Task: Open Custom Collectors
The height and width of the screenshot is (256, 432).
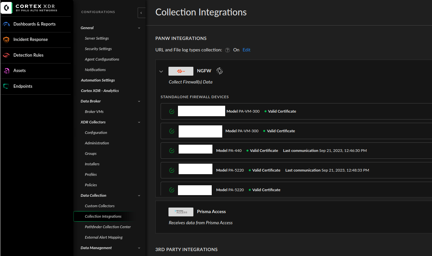Action: pos(100,206)
